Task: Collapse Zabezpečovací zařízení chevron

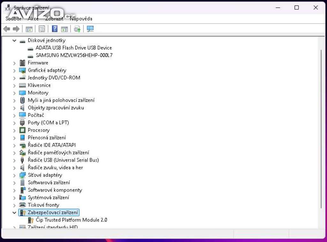Action: coord(14,213)
